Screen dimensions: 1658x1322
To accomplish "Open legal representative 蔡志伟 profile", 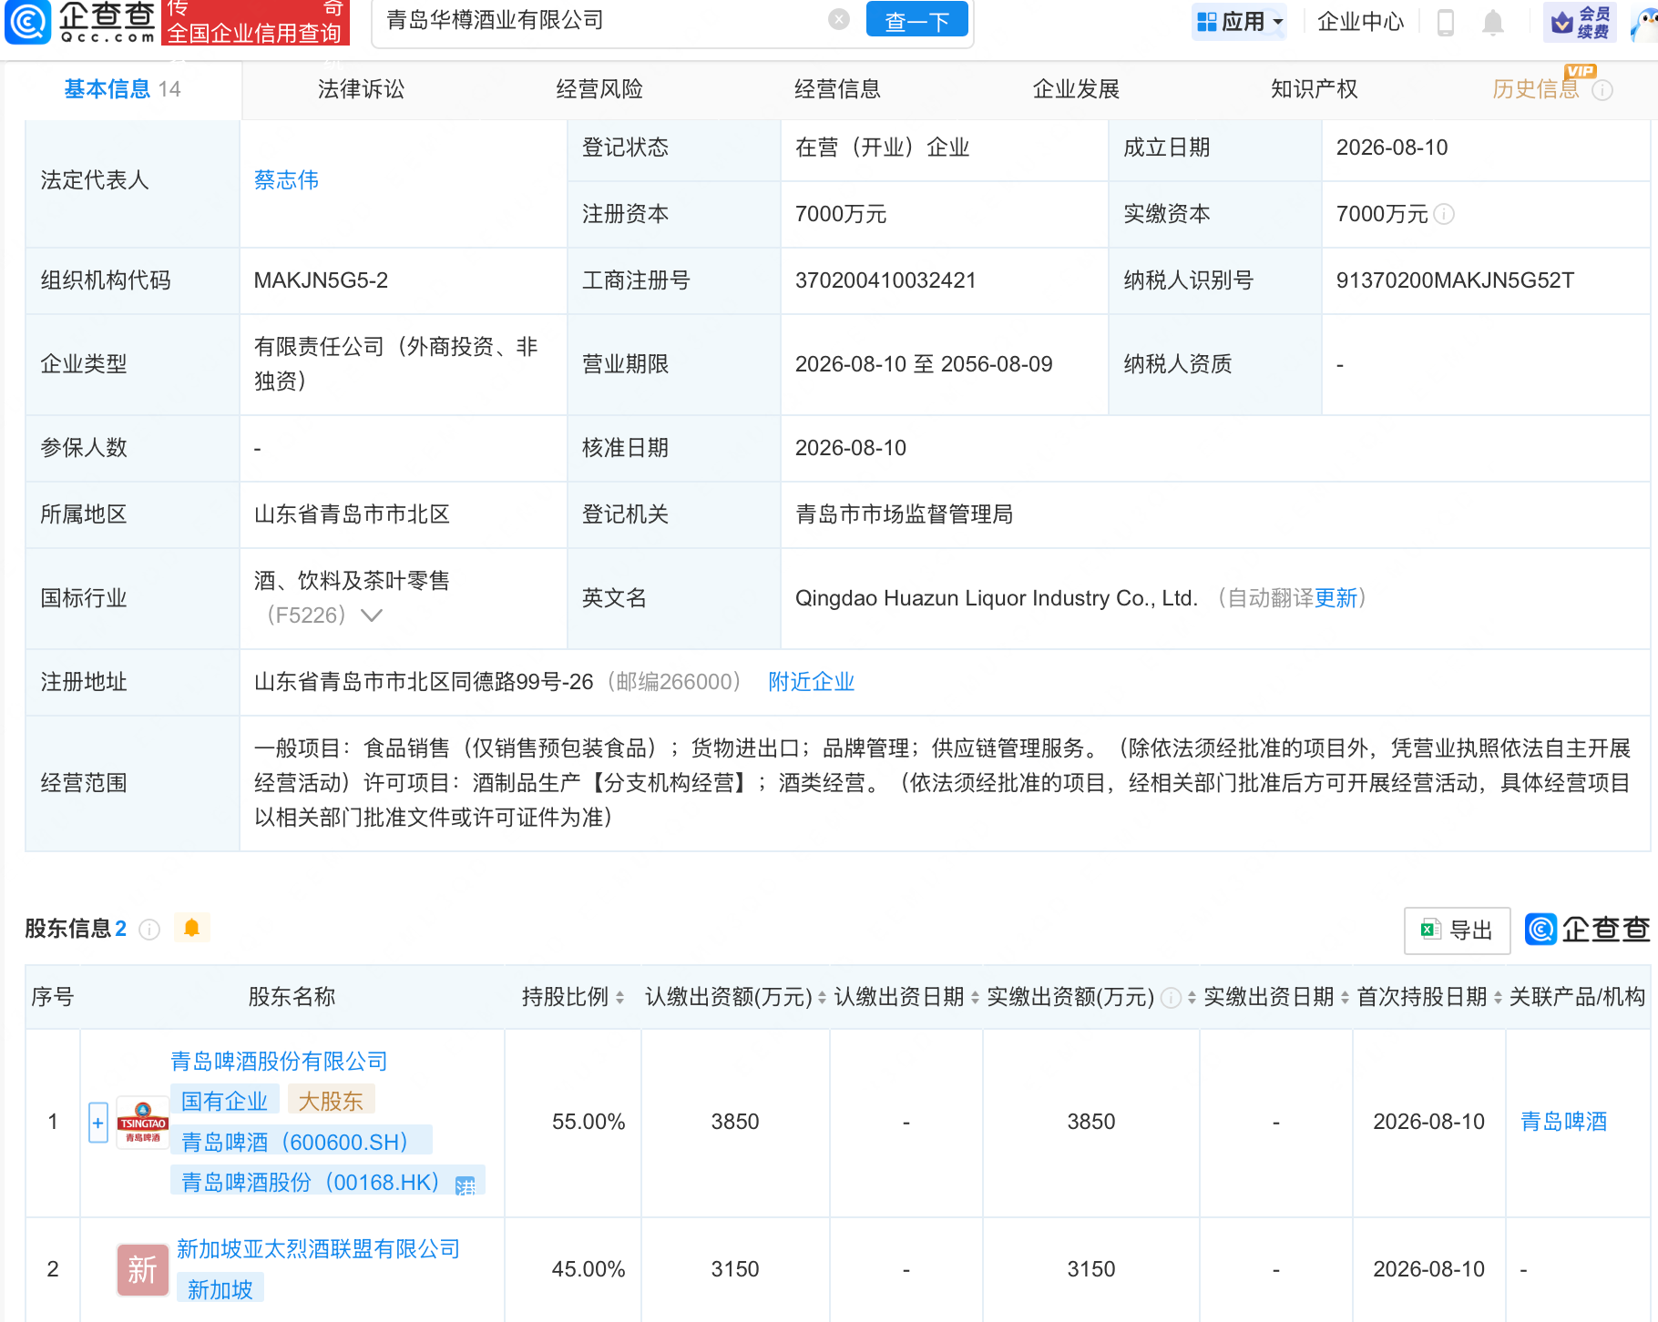I will [x=287, y=180].
